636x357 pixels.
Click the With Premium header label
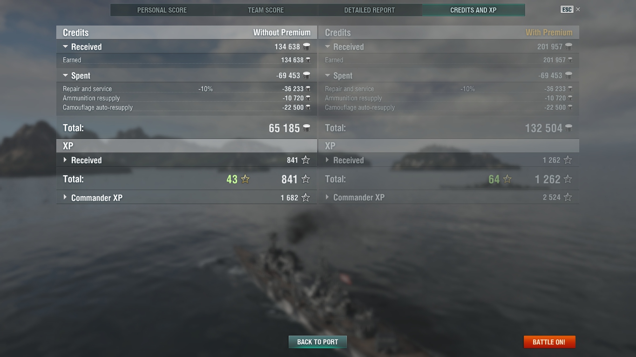(x=549, y=33)
